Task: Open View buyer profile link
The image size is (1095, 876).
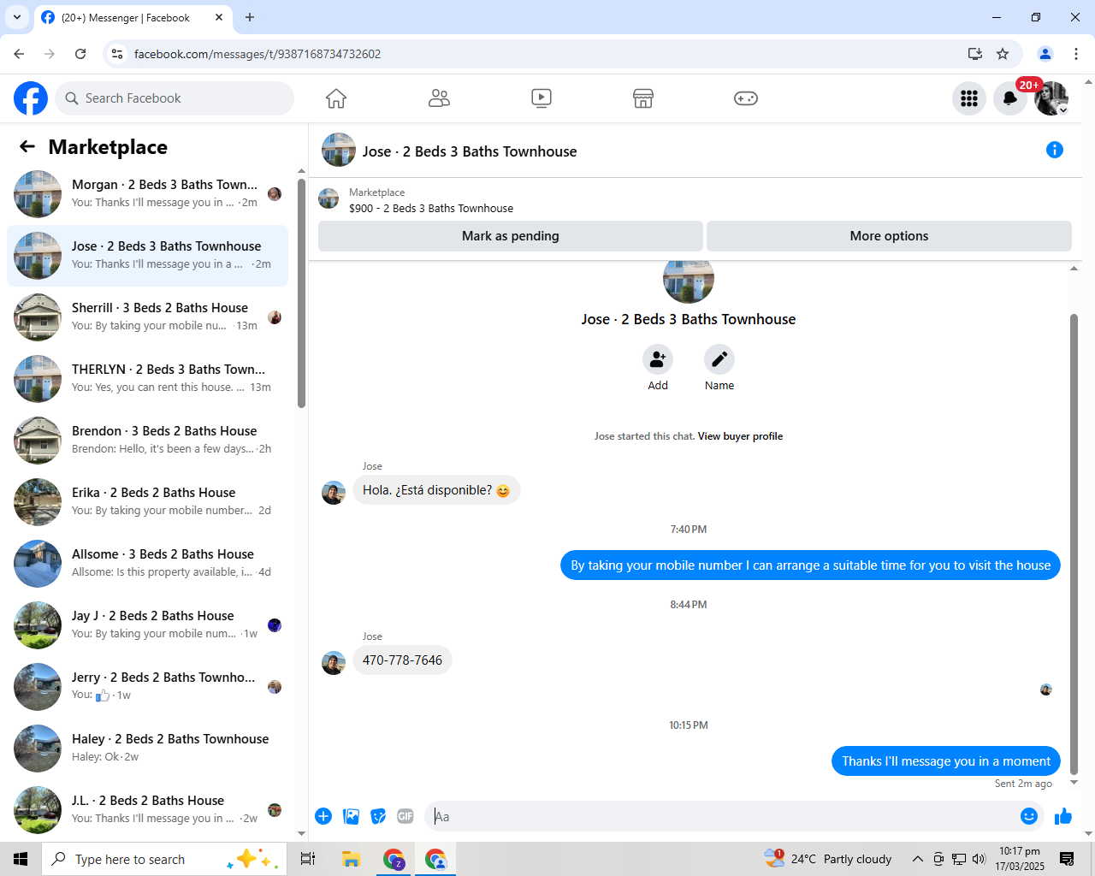Action: click(740, 436)
